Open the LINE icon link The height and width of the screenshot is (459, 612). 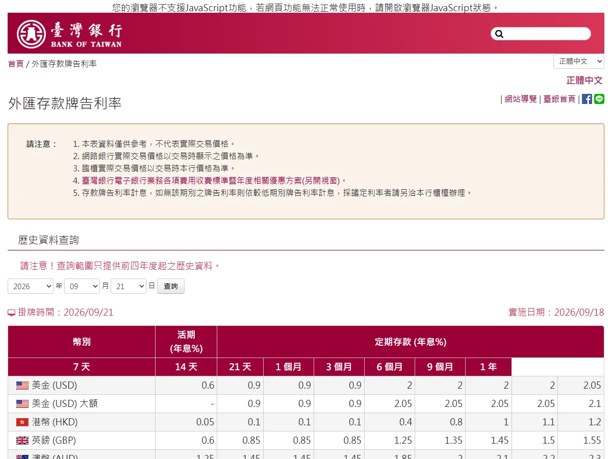pyautogui.click(x=599, y=99)
